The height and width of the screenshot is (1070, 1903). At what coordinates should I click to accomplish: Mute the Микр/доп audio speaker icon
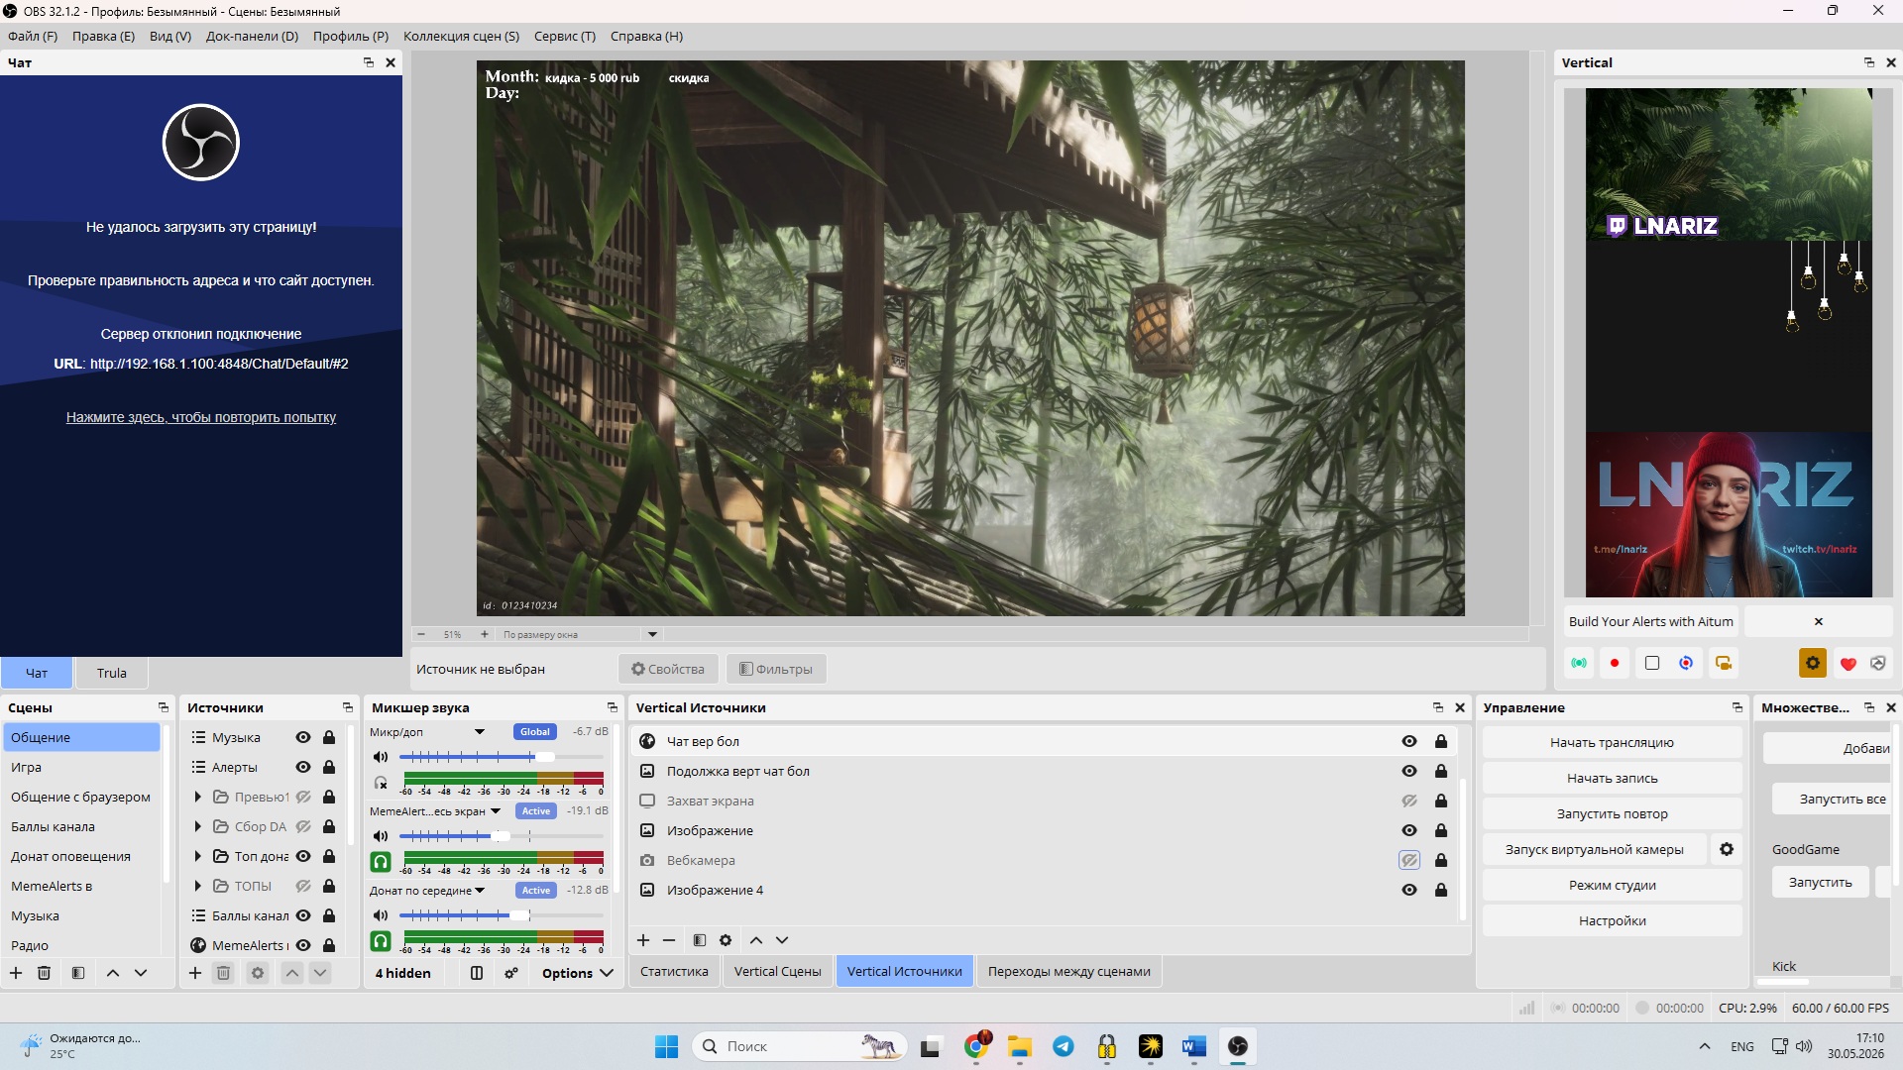[381, 757]
